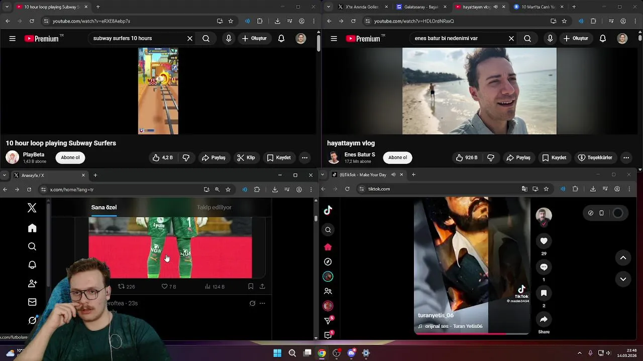643x361 pixels.
Task: Open Explore search in the X sidebar
Action: coord(32,246)
